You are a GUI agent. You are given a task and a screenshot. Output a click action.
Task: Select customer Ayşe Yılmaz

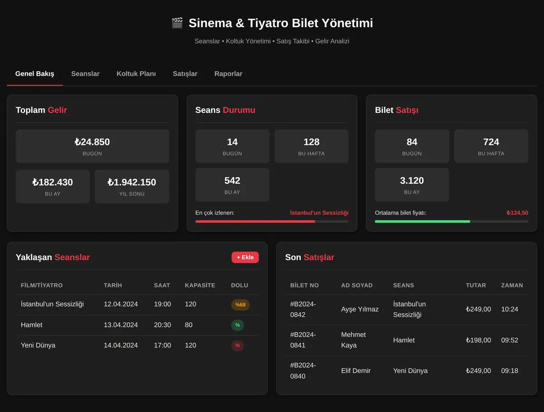360,309
